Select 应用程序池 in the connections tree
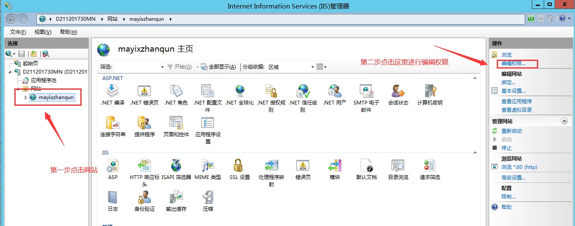This screenshot has height=226, width=575. (x=43, y=80)
